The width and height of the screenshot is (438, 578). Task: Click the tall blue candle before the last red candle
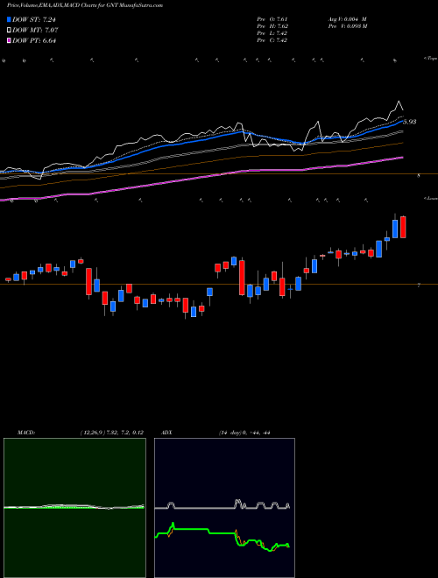pos(395,229)
